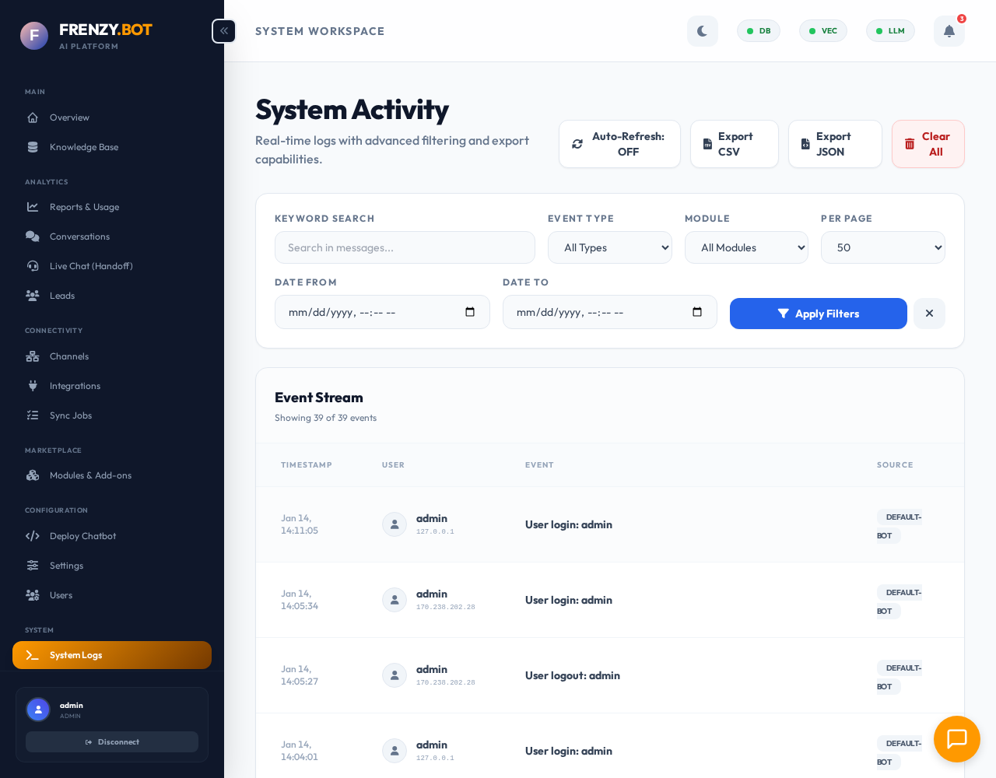Navigate to Live Chat (Handoff)
The height and width of the screenshot is (778, 996).
pos(33,266)
